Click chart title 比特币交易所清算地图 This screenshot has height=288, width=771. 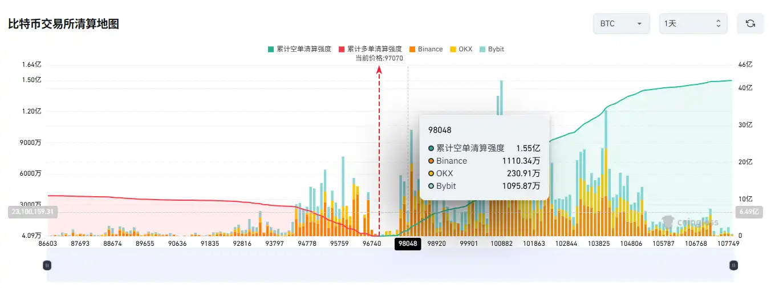pos(63,24)
